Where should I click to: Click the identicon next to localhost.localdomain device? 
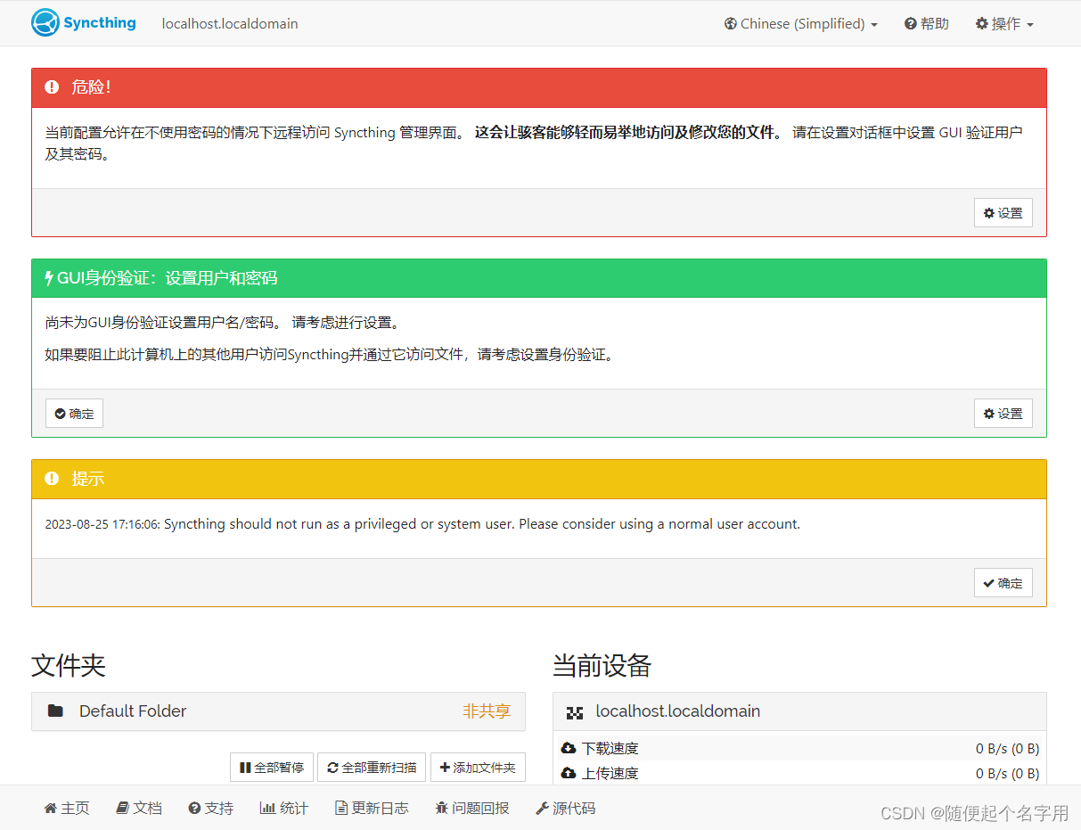[575, 712]
